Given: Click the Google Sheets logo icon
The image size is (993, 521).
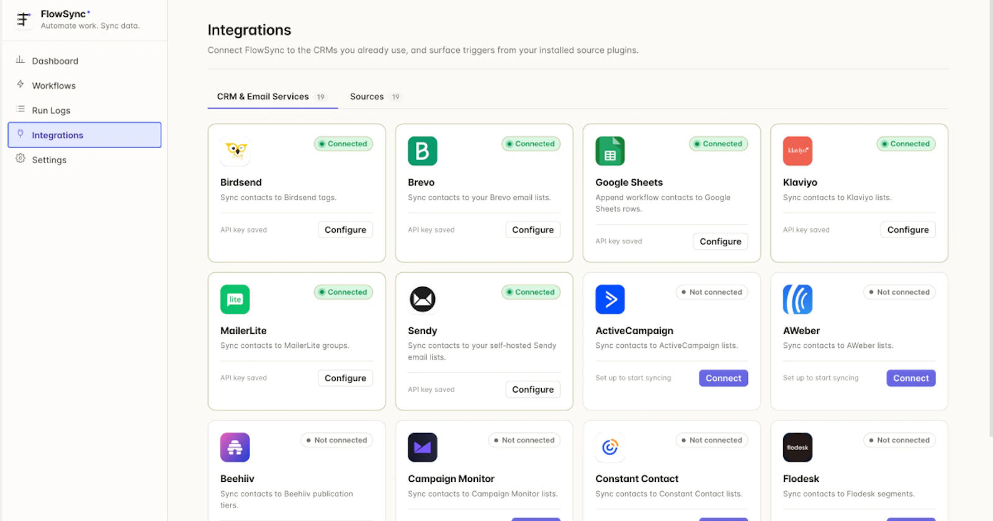Looking at the screenshot, I should (x=610, y=151).
